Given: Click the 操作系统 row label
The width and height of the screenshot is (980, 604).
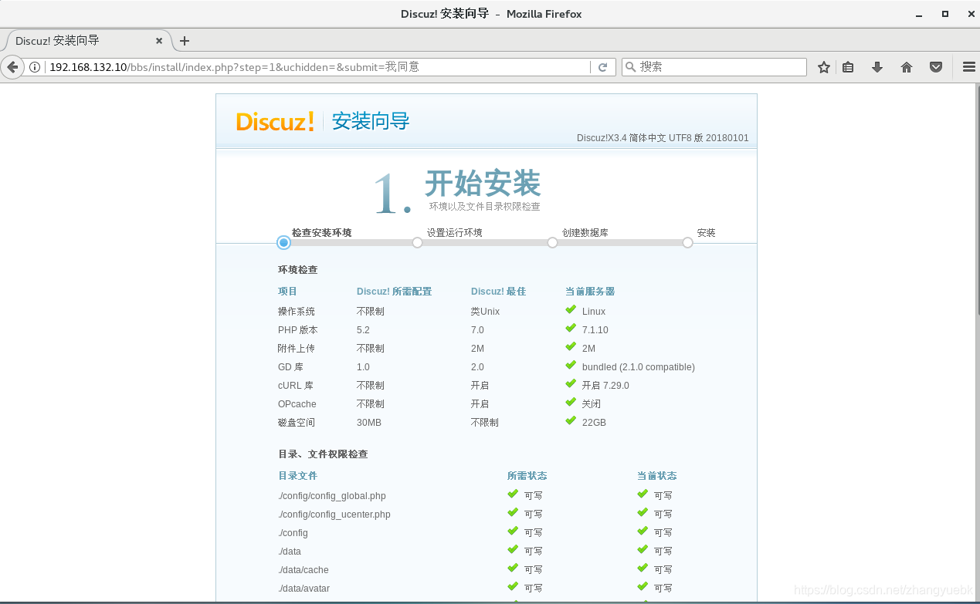Looking at the screenshot, I should [297, 312].
